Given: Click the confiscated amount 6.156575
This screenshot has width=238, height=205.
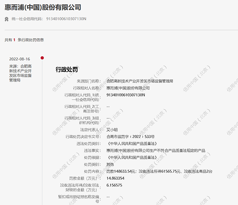Looking at the screenshot, I should click(x=114, y=185).
